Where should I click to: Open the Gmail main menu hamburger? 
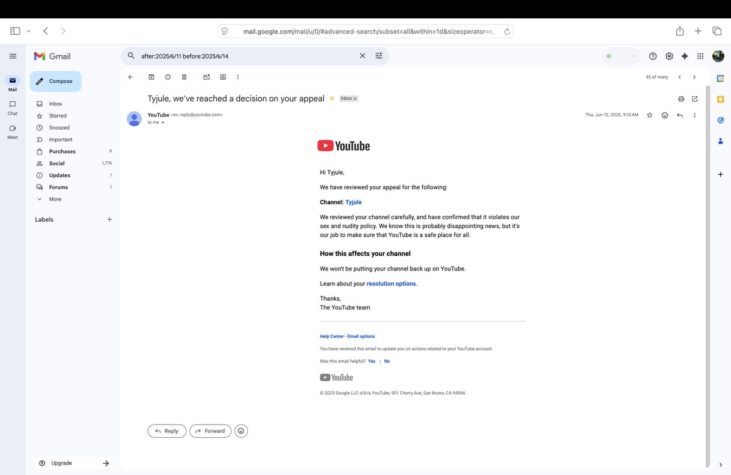point(13,56)
